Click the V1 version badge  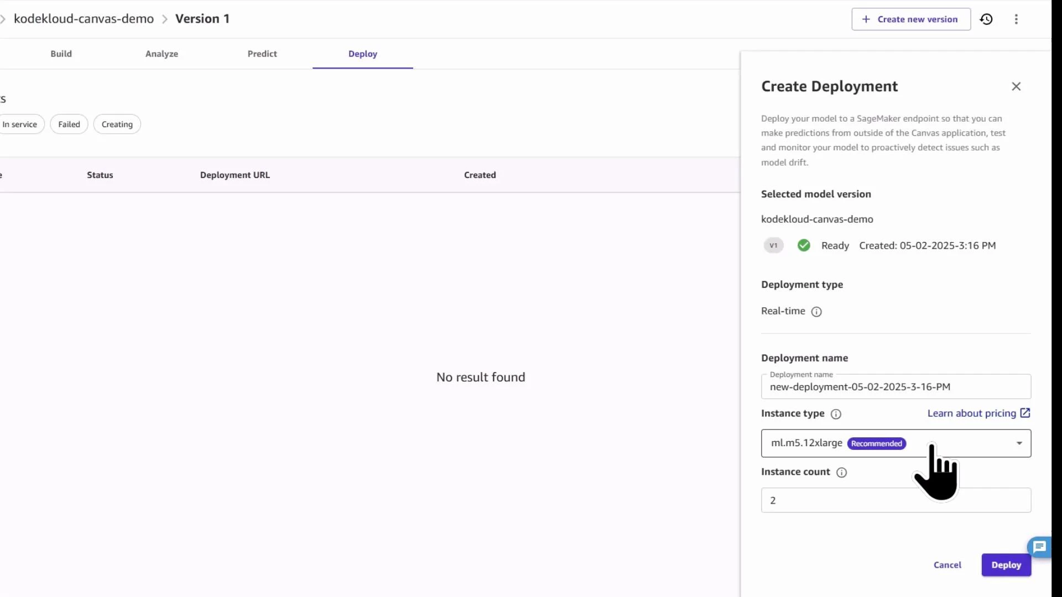pos(773,245)
